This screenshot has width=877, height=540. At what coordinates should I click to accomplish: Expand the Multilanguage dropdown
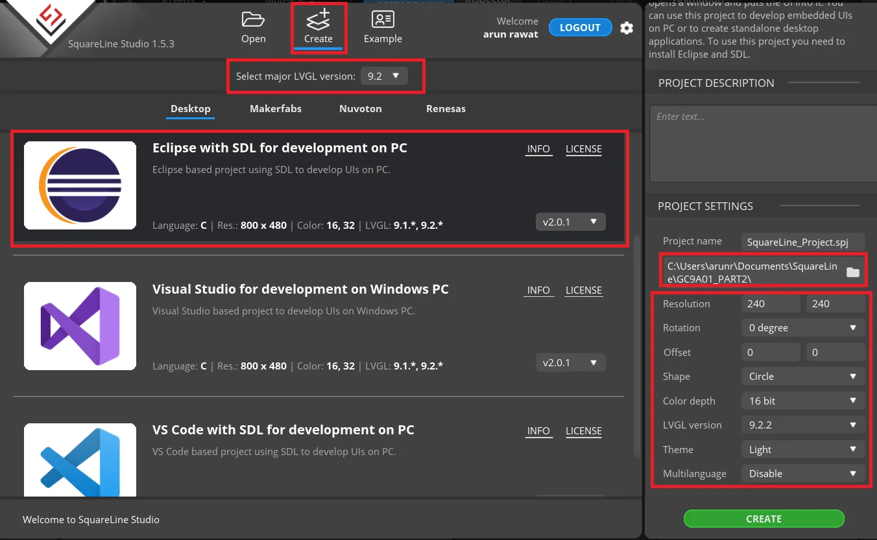[802, 474]
